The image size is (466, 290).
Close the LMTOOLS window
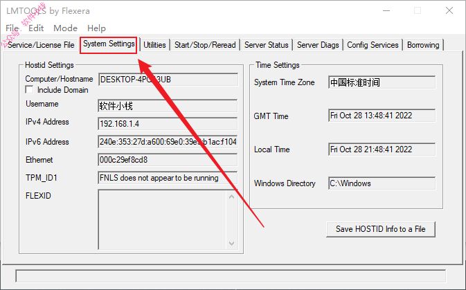point(449,10)
